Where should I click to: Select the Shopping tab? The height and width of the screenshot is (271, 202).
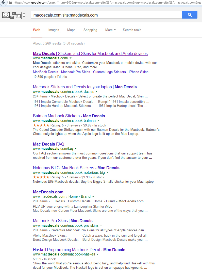tap(90, 30)
